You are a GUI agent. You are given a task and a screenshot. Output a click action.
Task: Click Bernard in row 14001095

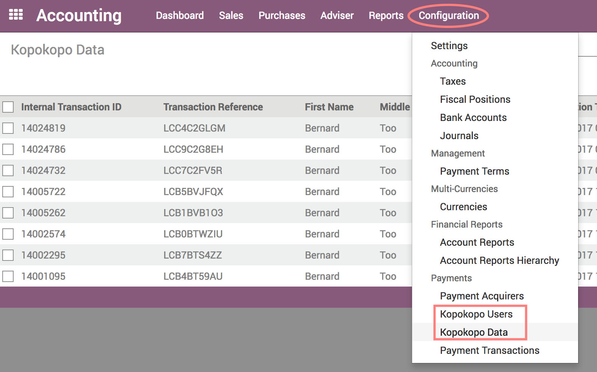click(x=322, y=276)
